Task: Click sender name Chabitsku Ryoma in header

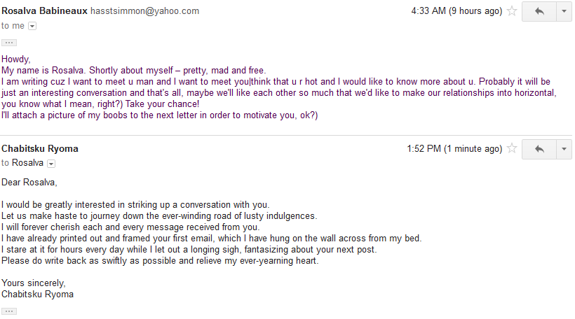Action: pos(40,149)
